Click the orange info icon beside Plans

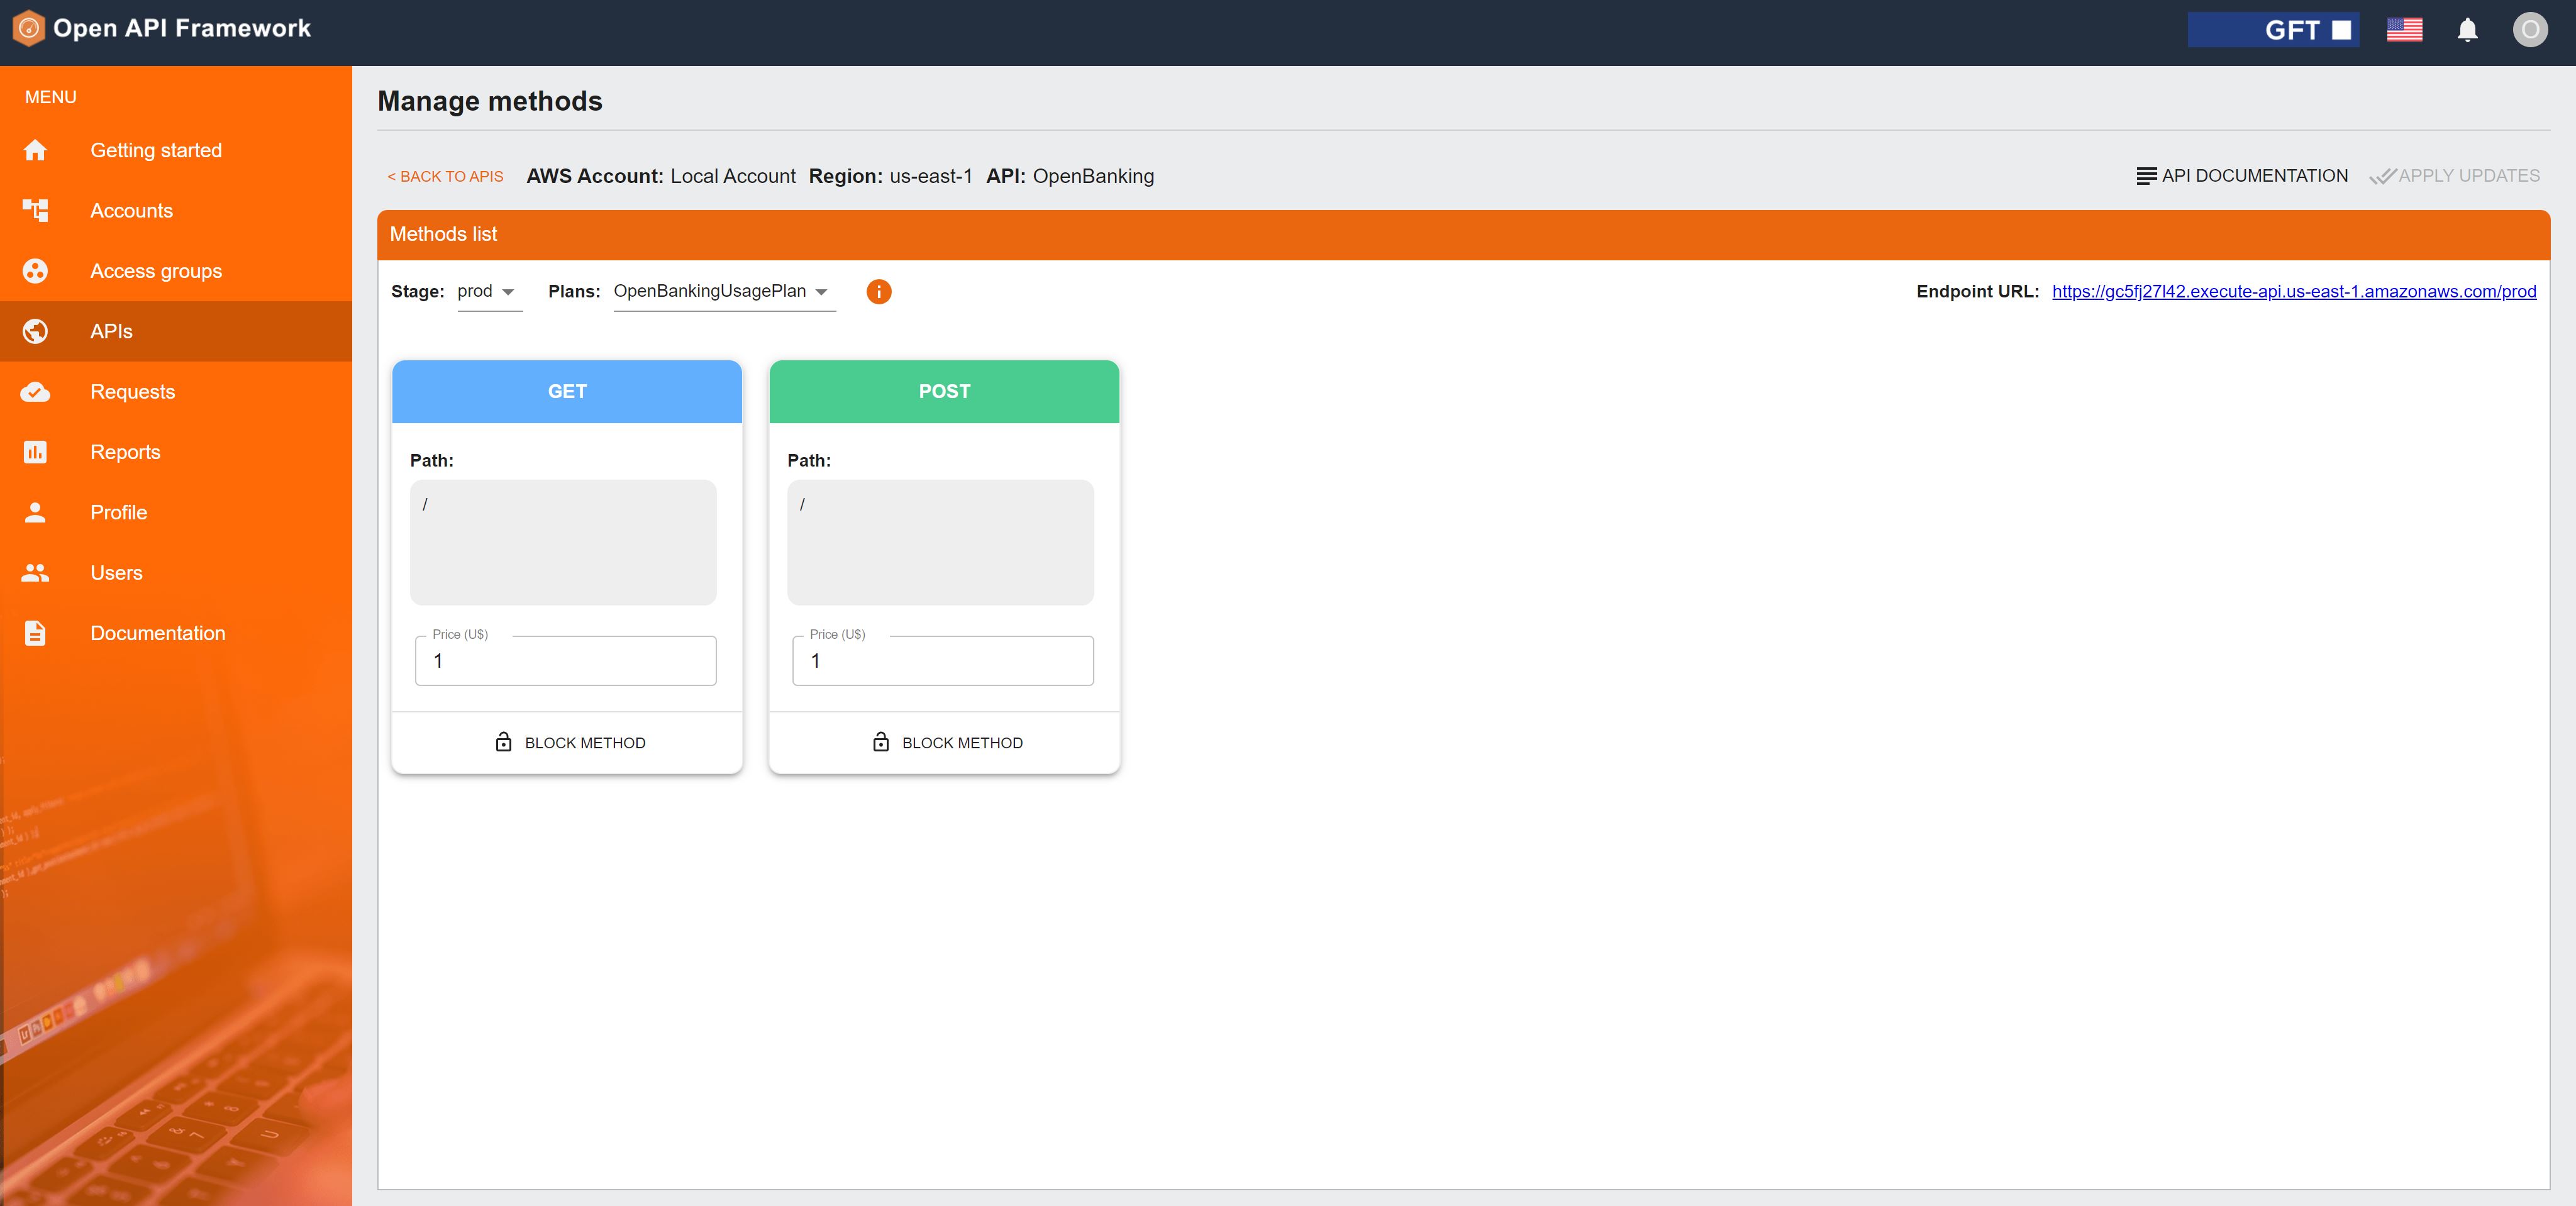pos(878,291)
